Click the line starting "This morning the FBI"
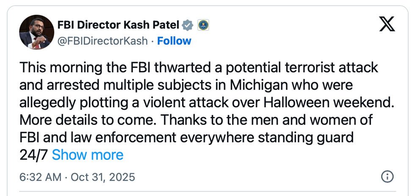The width and height of the screenshot is (415, 196). click(199, 68)
